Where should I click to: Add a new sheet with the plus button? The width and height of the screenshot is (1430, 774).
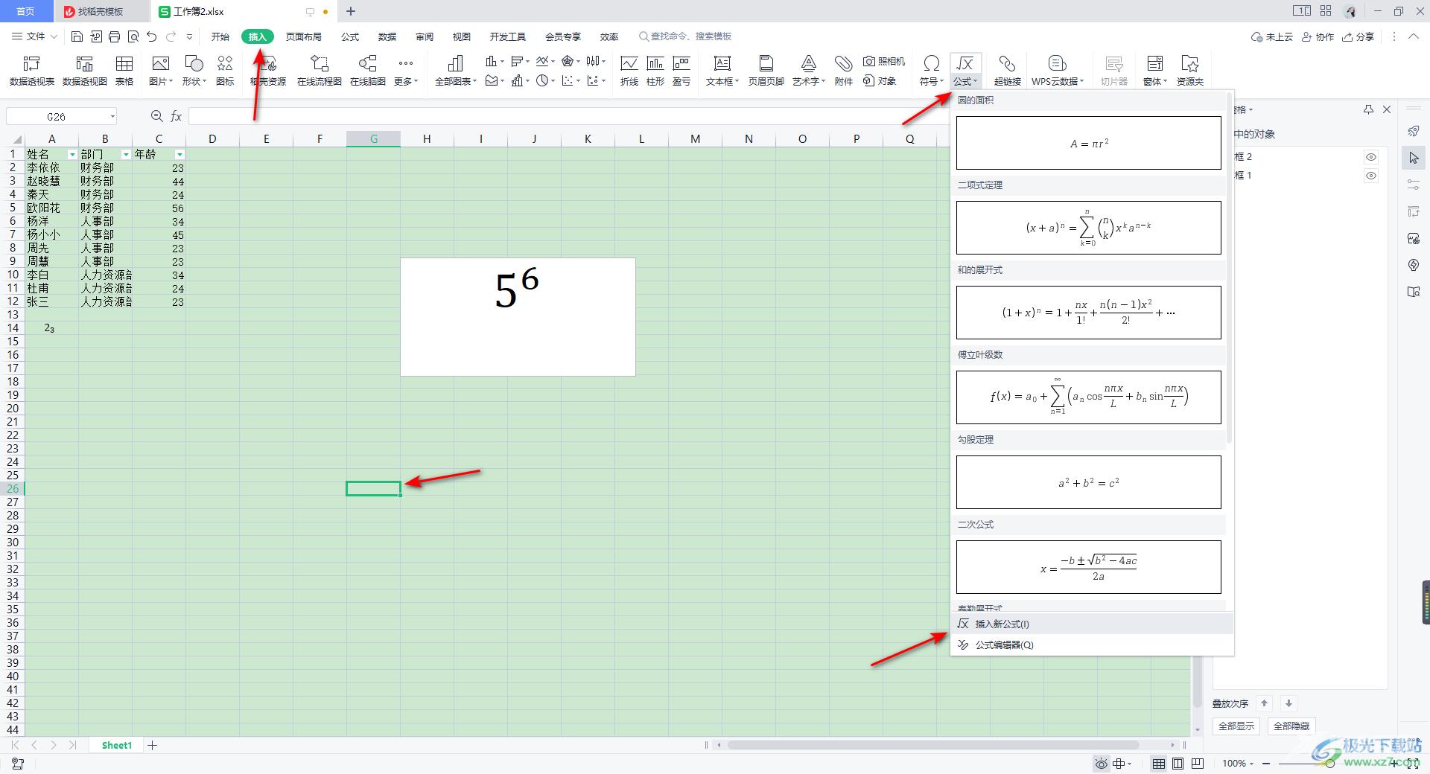pos(153,745)
